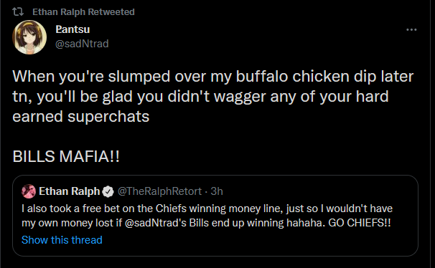Open the @TheRalphRetort handle
This screenshot has height=268, width=435.
click(x=159, y=191)
